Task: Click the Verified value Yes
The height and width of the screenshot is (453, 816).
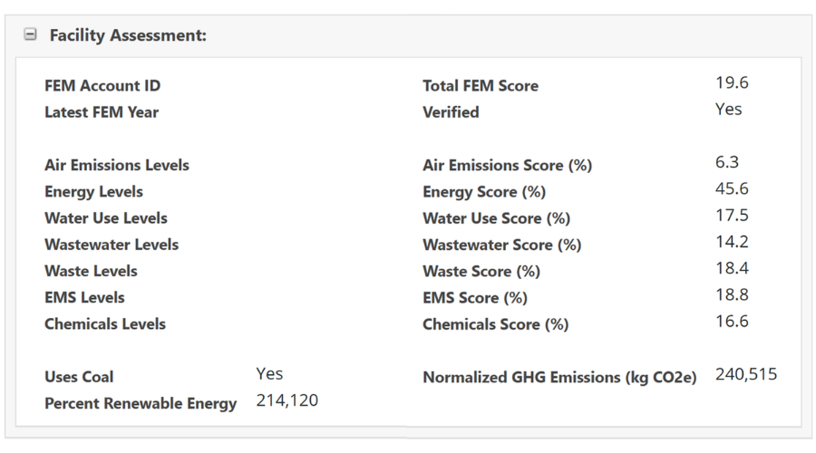Action: tap(728, 109)
